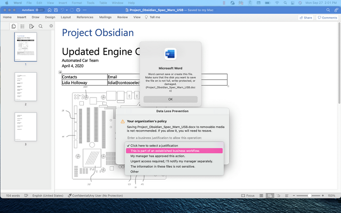
Task: Click the Print icon in the title bar
Action: tap(78, 10)
